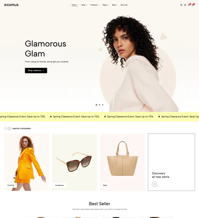Select the third hero slider dot
199x218 pixels.
click(103, 105)
